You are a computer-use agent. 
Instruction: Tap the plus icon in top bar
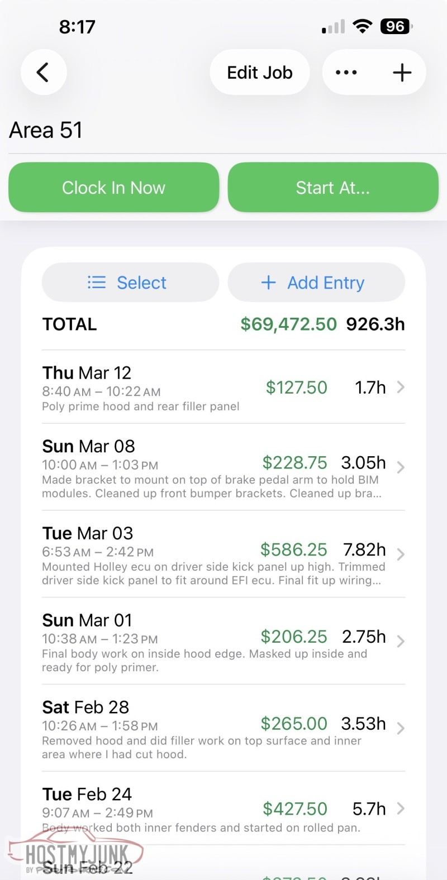[402, 73]
